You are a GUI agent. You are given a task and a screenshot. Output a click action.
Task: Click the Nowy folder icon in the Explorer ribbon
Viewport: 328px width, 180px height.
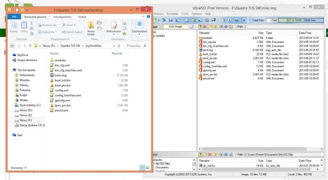[91, 25]
